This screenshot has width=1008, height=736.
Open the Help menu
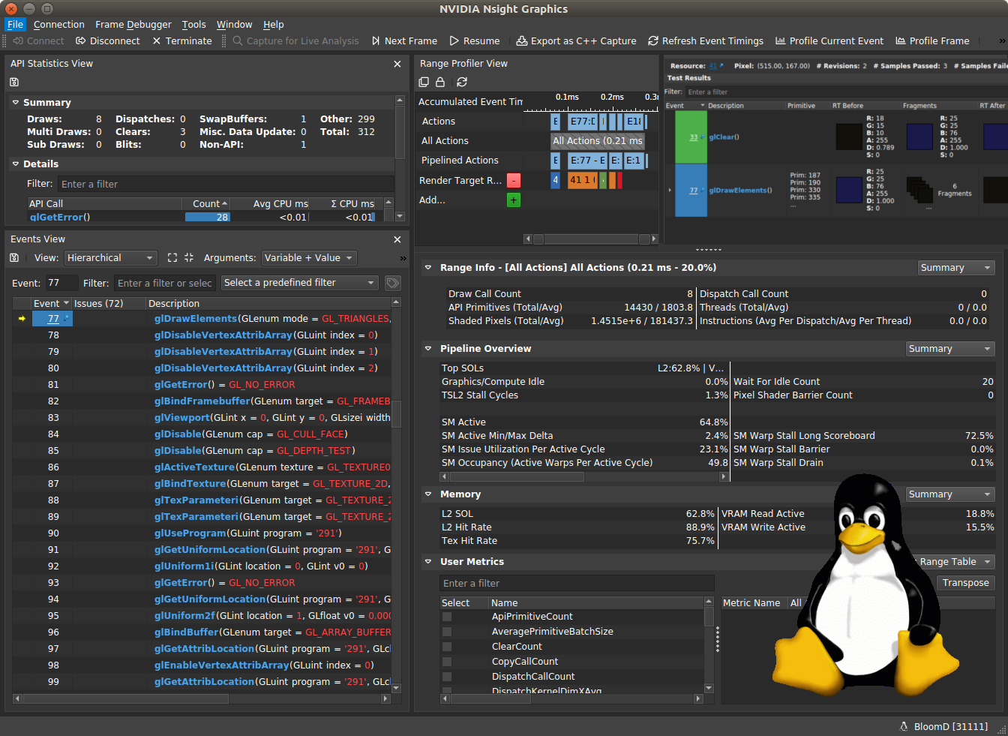274,25
